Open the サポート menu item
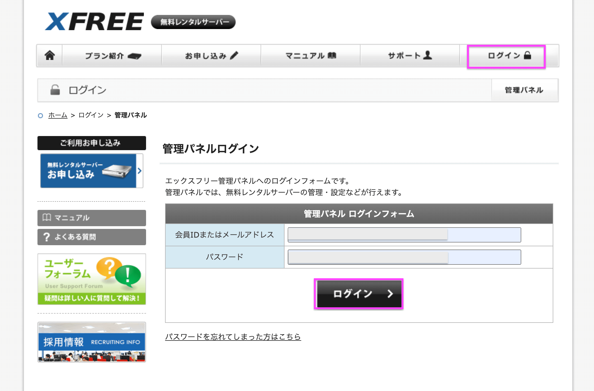The image size is (594, 391). click(x=410, y=56)
